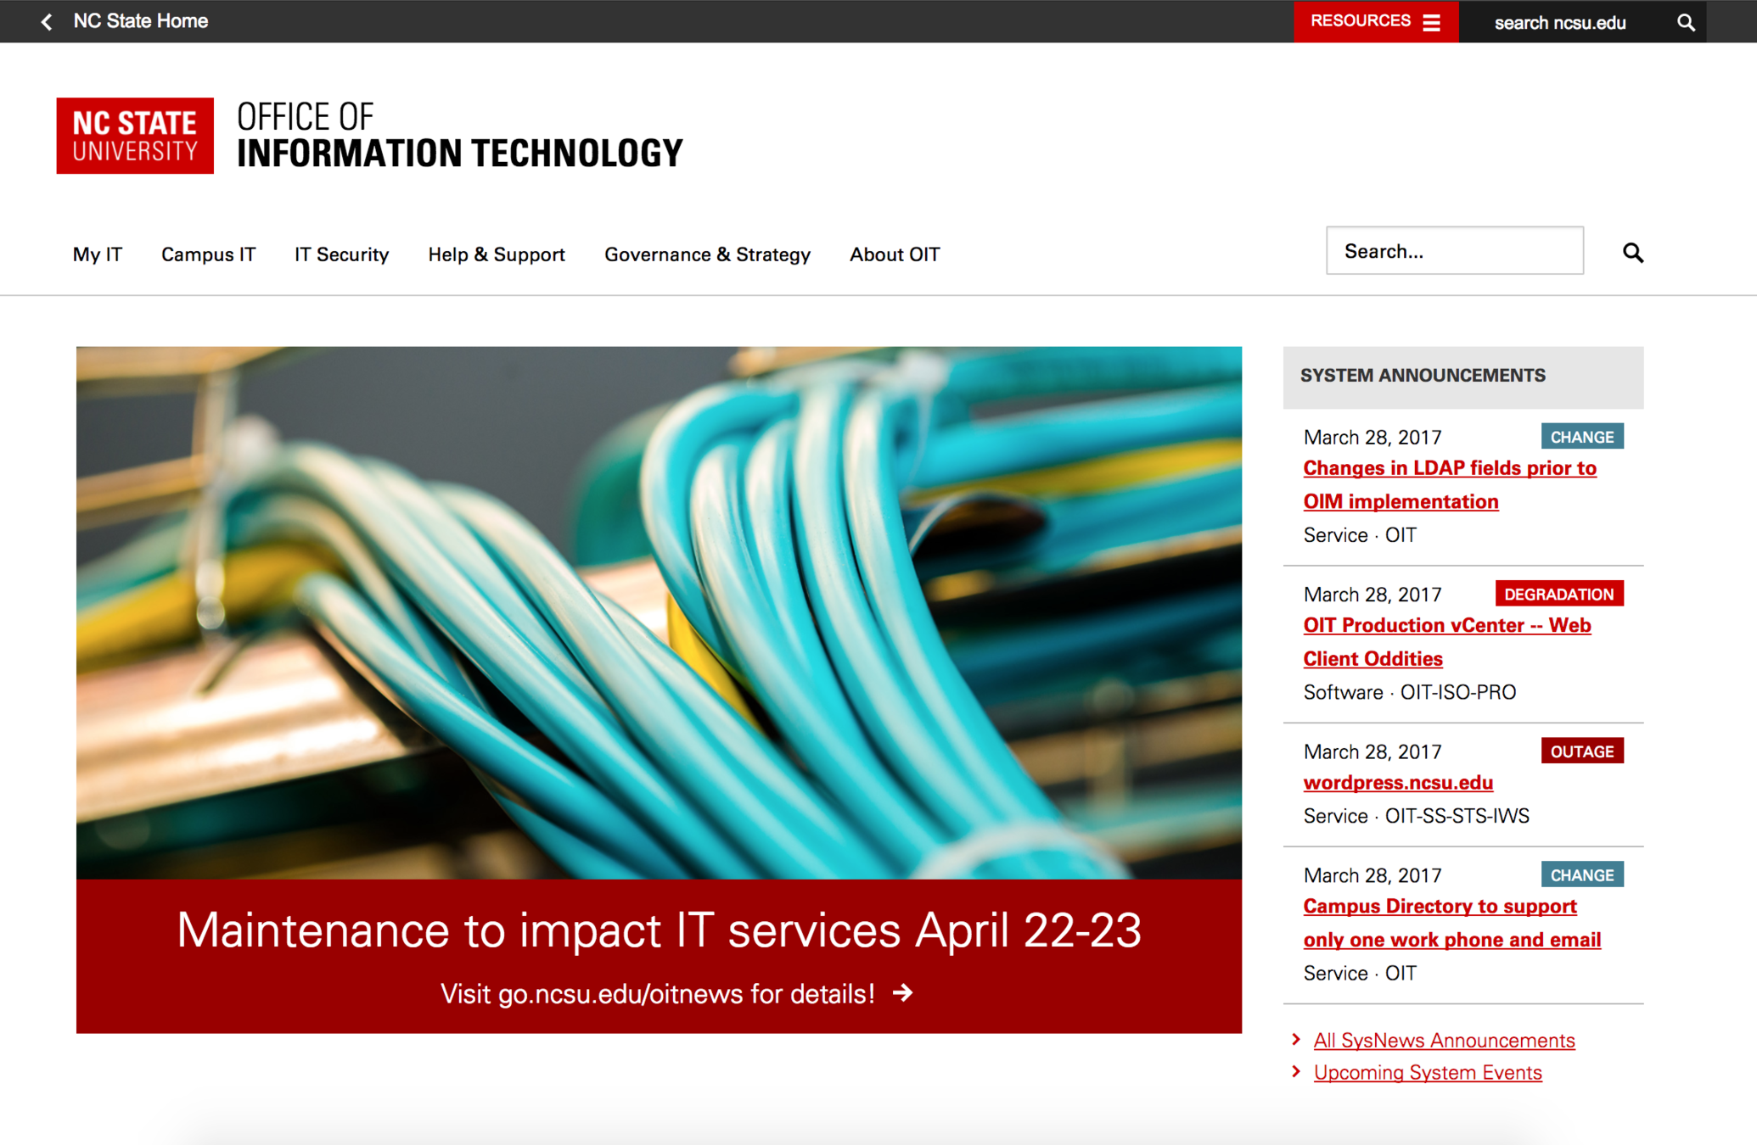The image size is (1757, 1145).
Task: Click the maintenance banner cable image
Action: click(659, 612)
